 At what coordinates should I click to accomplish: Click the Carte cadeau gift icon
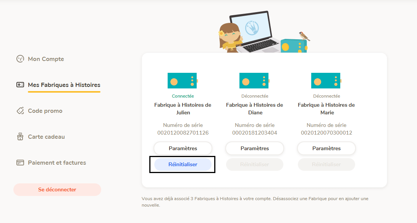tap(20, 136)
